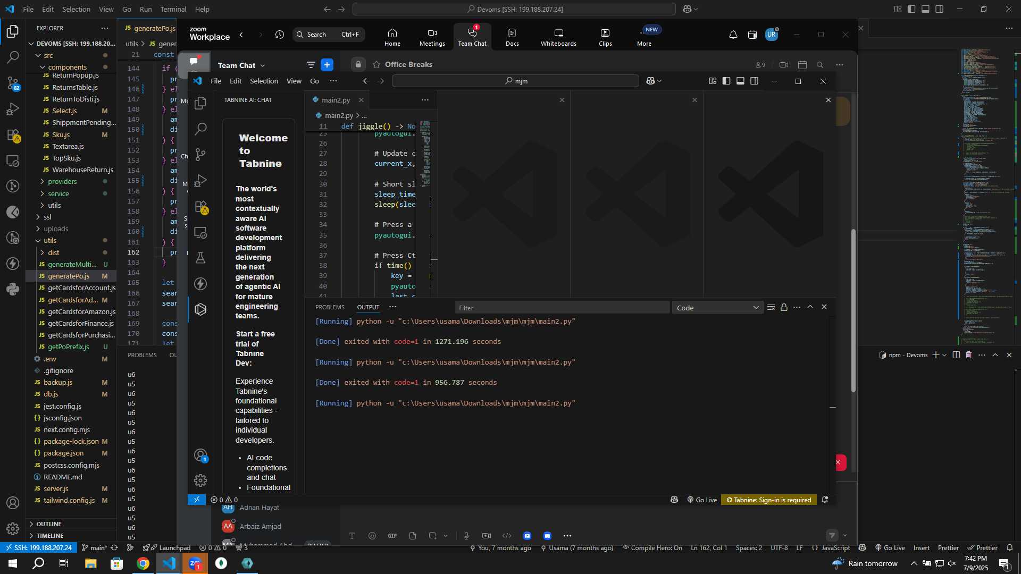Open the Search view in outer VS Code activity bar
The height and width of the screenshot is (574, 1021).
[13, 57]
